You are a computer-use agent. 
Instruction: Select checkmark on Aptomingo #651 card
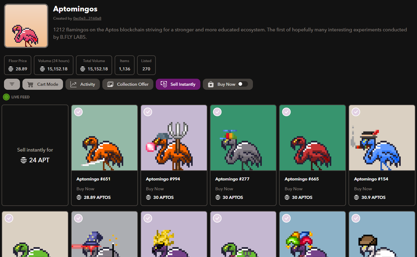pyautogui.click(x=79, y=112)
